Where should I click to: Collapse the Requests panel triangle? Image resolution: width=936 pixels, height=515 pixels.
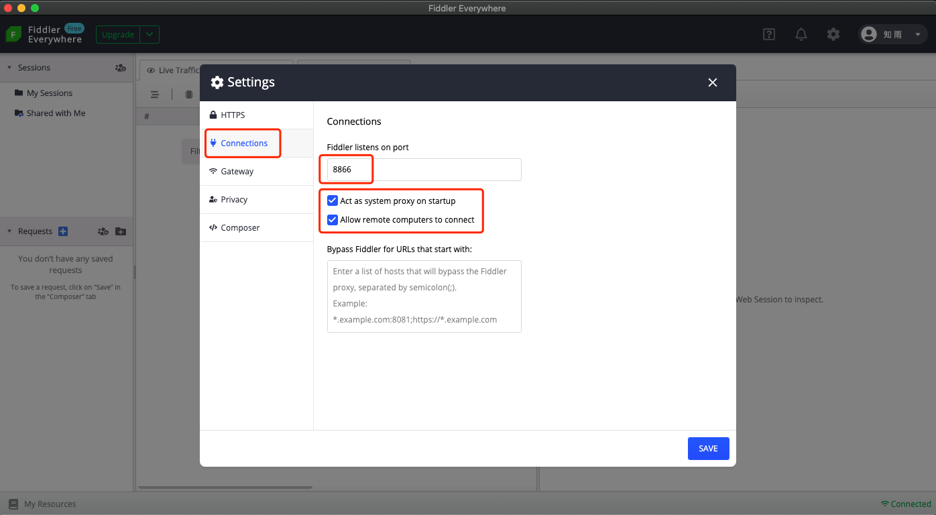pos(9,231)
